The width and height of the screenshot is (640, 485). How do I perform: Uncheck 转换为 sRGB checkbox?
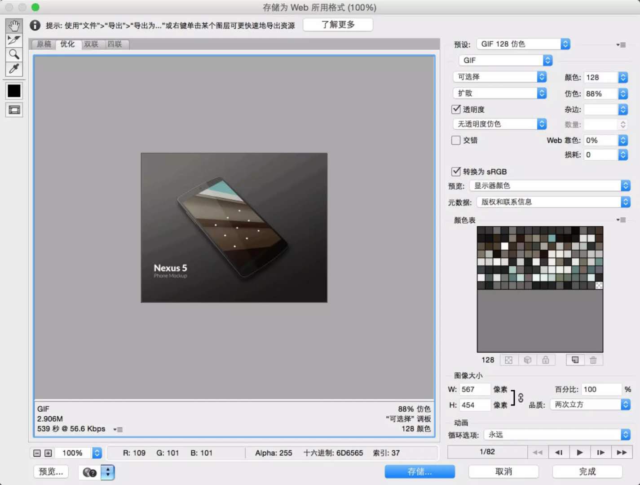click(456, 171)
